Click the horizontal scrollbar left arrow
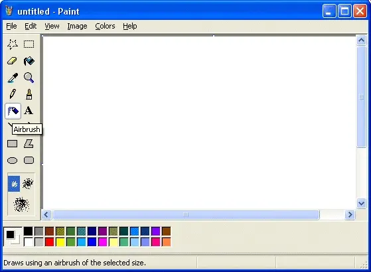Screen dimensions: 371x272 pos(46,215)
